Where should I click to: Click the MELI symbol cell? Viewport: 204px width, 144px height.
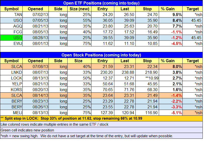(11, 113)
